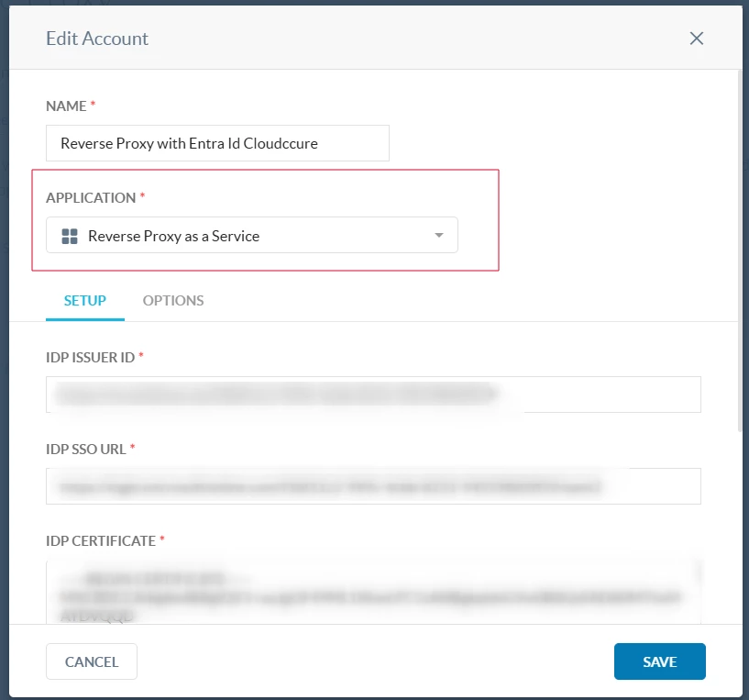Viewport: 749px width, 700px height.
Task: Click the 'IDP CERTIFICATE' label
Action: click(x=101, y=540)
